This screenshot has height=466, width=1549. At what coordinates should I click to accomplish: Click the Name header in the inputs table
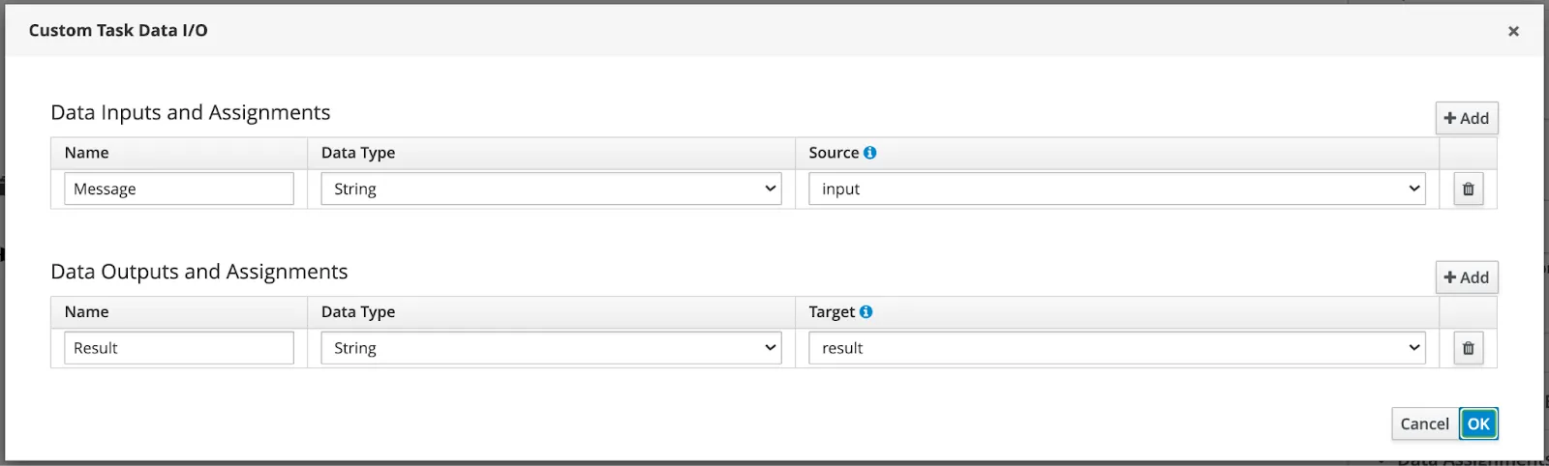click(86, 153)
